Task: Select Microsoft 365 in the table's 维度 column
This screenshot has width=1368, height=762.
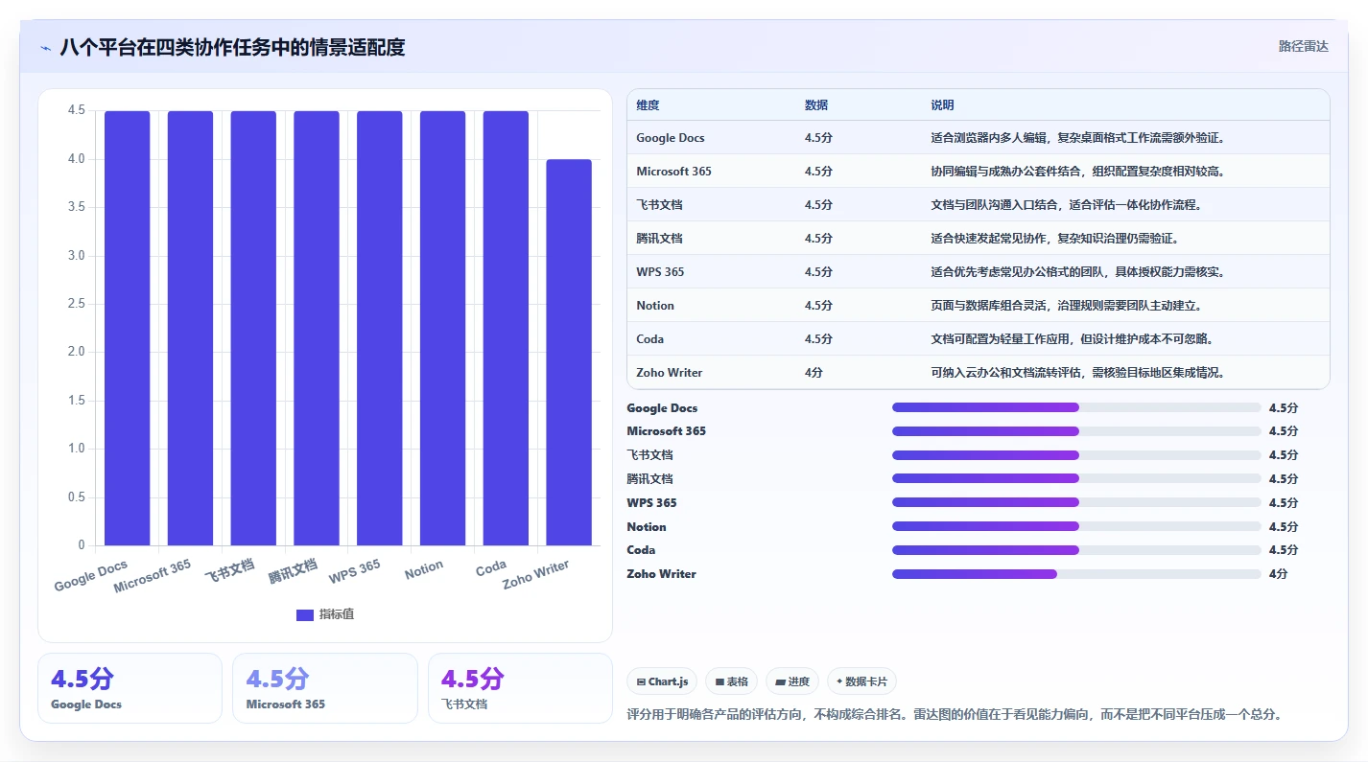Action: click(x=673, y=172)
